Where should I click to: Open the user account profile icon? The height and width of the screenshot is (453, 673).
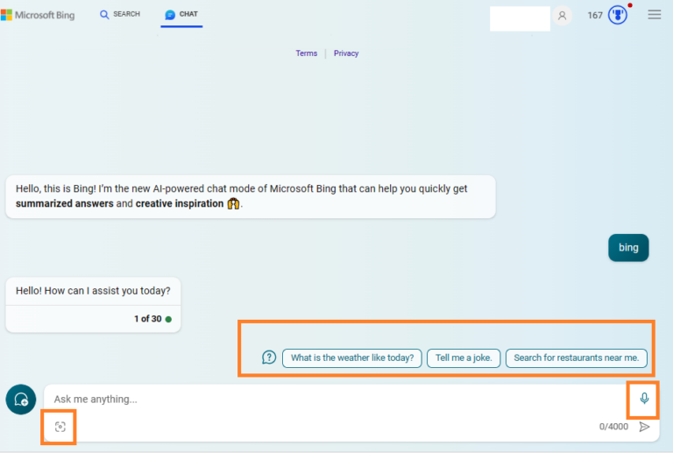pos(562,16)
